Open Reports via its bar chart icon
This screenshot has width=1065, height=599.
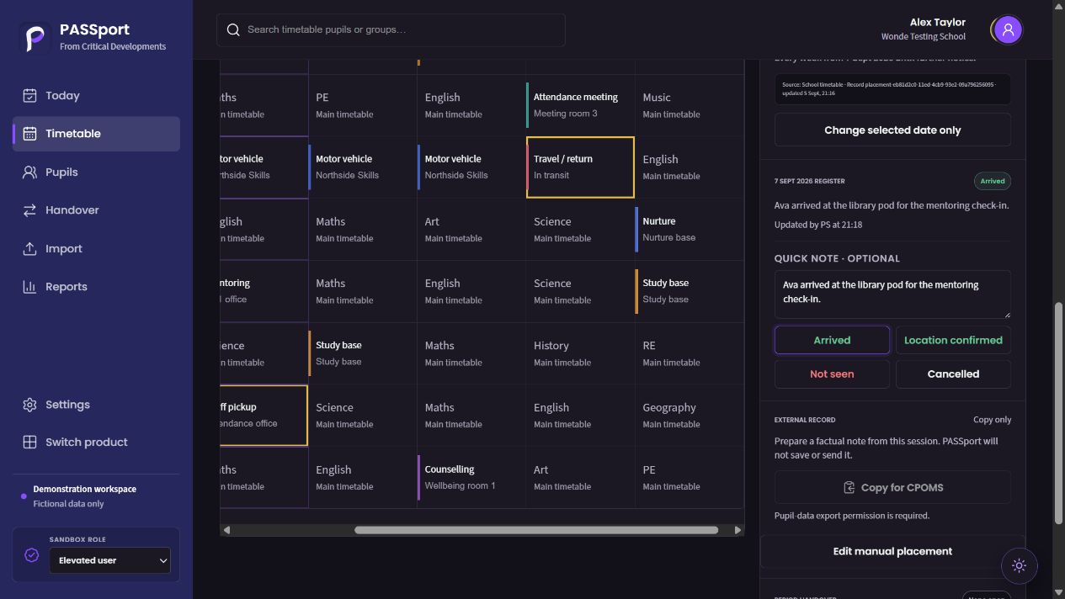(29, 287)
